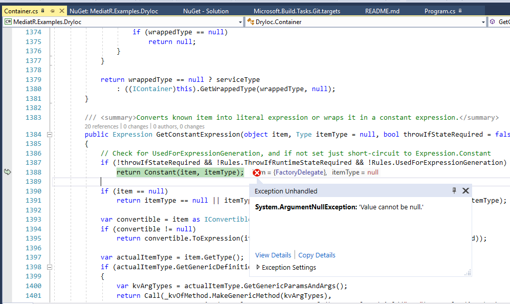
Task: Dismiss the Exception Unhandled popup with its X
Action: tap(465, 190)
